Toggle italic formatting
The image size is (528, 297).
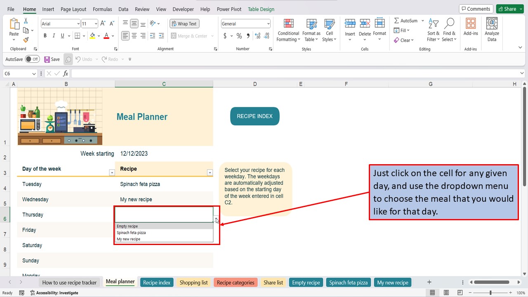[54, 35]
